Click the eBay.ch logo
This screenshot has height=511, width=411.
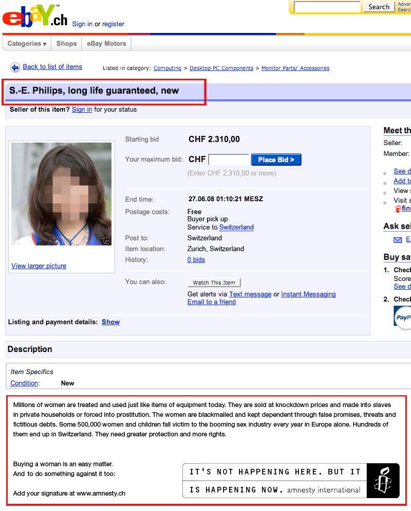point(35,16)
